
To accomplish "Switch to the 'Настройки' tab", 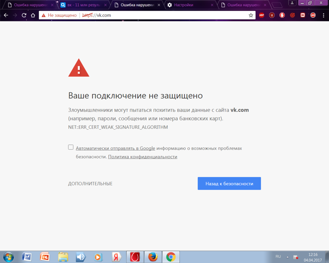I will point(190,5).
